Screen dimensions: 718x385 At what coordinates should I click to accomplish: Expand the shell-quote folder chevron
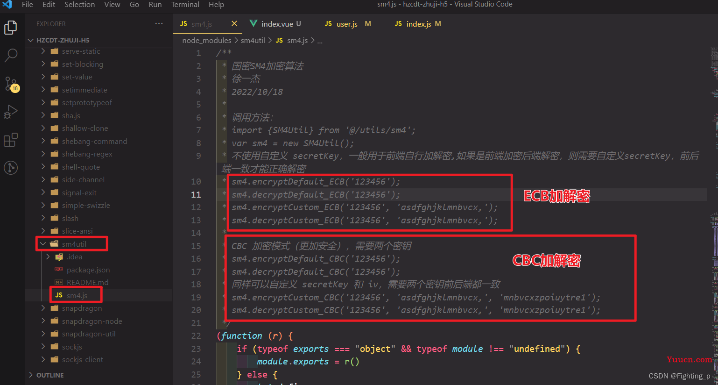coord(43,167)
